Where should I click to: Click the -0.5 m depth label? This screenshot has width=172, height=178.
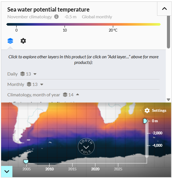pos(70,17)
